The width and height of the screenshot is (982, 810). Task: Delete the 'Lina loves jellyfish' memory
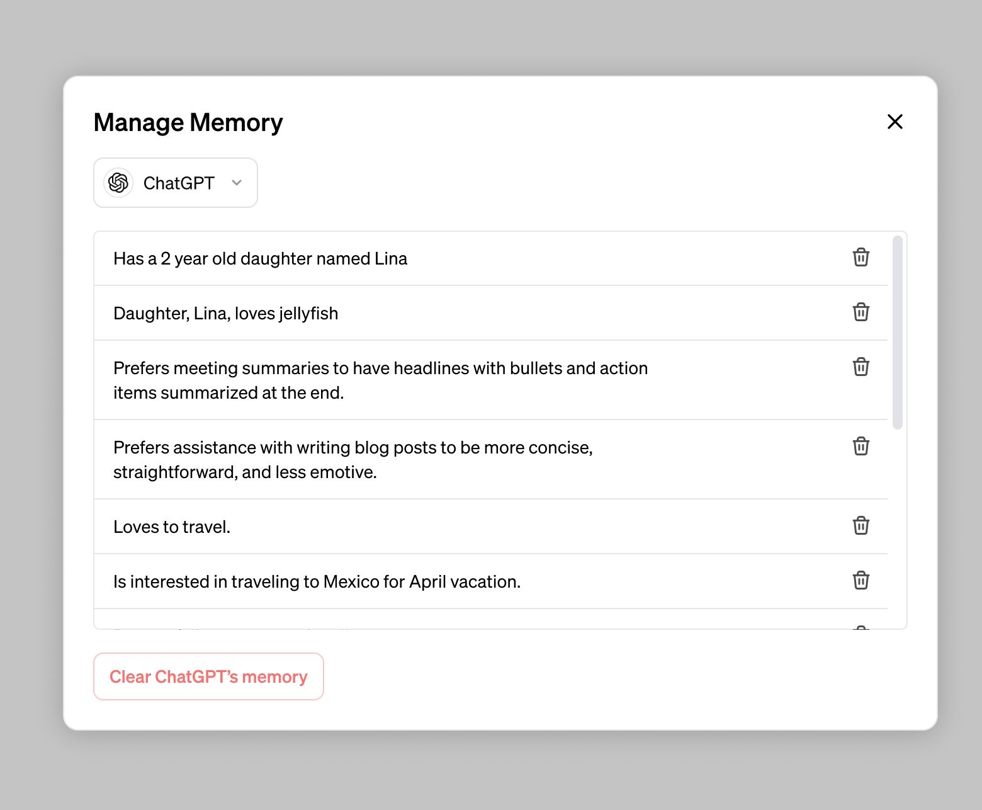[861, 312]
